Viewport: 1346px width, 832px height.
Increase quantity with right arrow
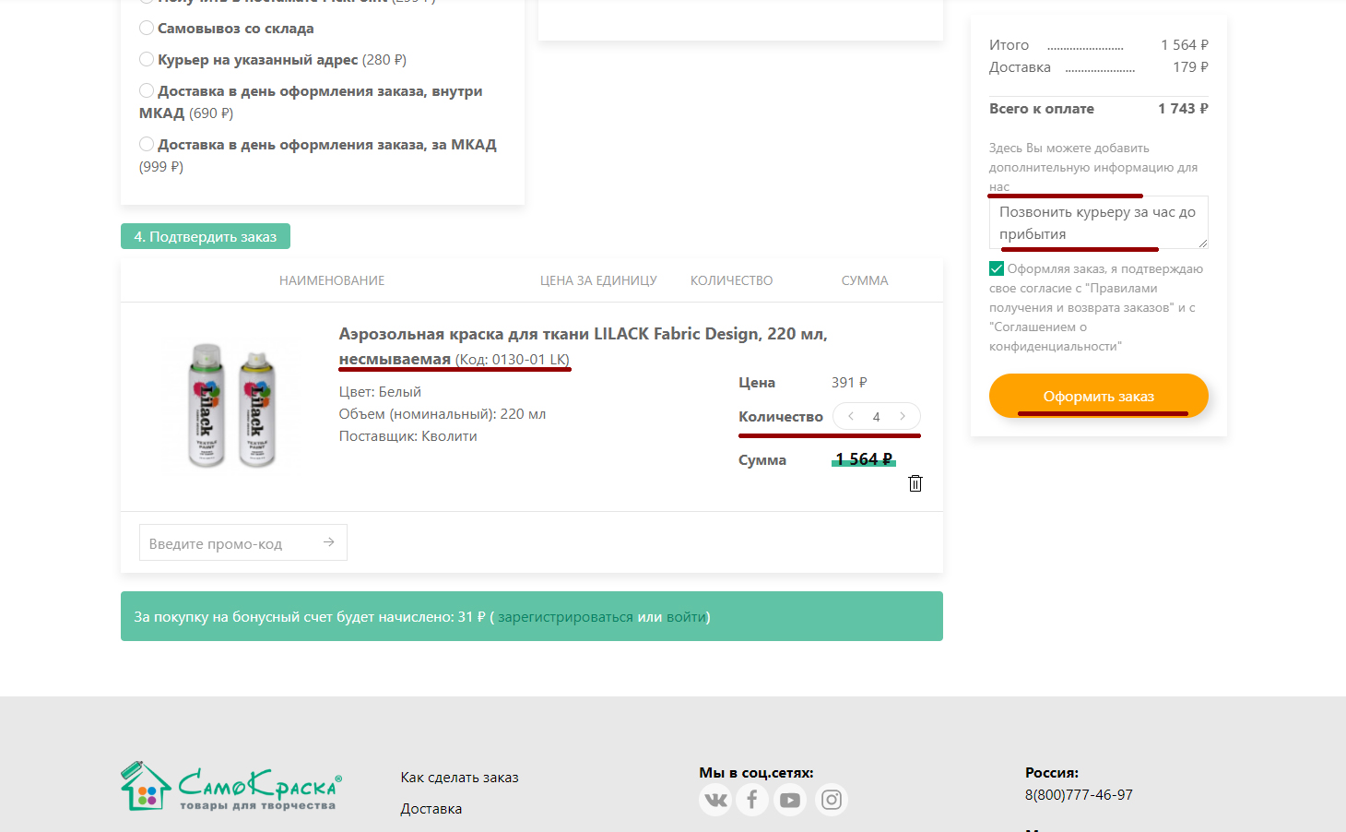pos(903,416)
